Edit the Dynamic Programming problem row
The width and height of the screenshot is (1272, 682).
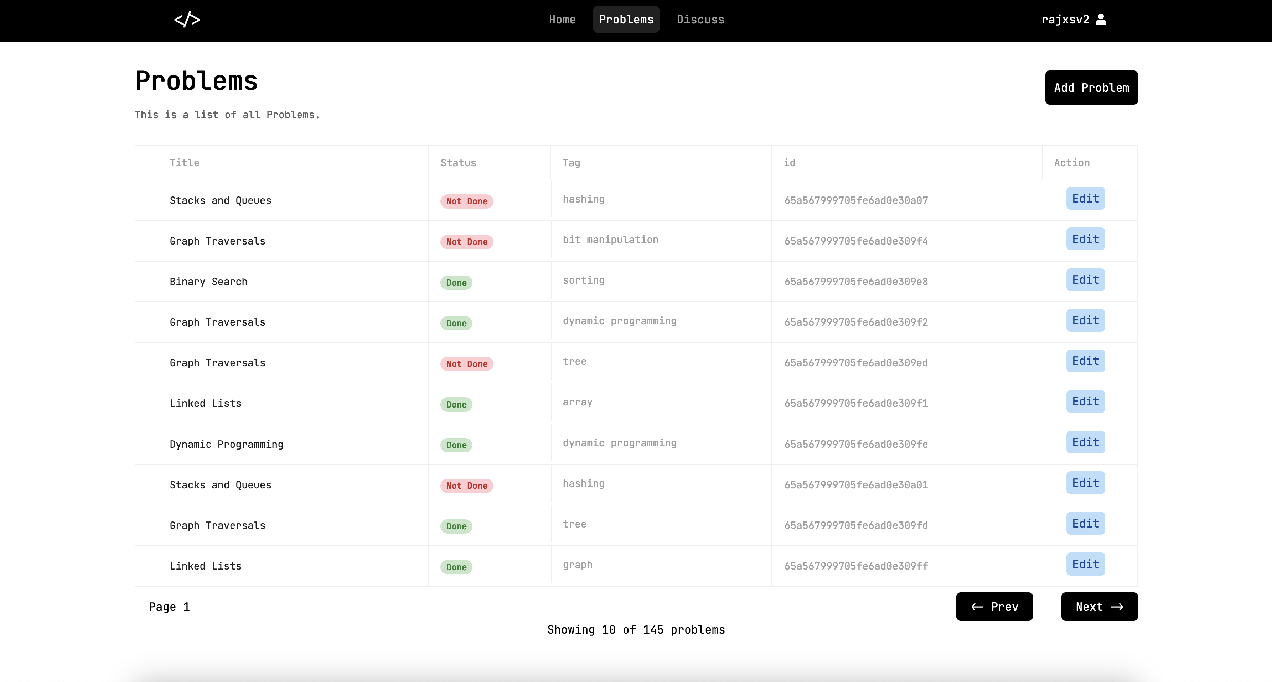pyautogui.click(x=1085, y=442)
